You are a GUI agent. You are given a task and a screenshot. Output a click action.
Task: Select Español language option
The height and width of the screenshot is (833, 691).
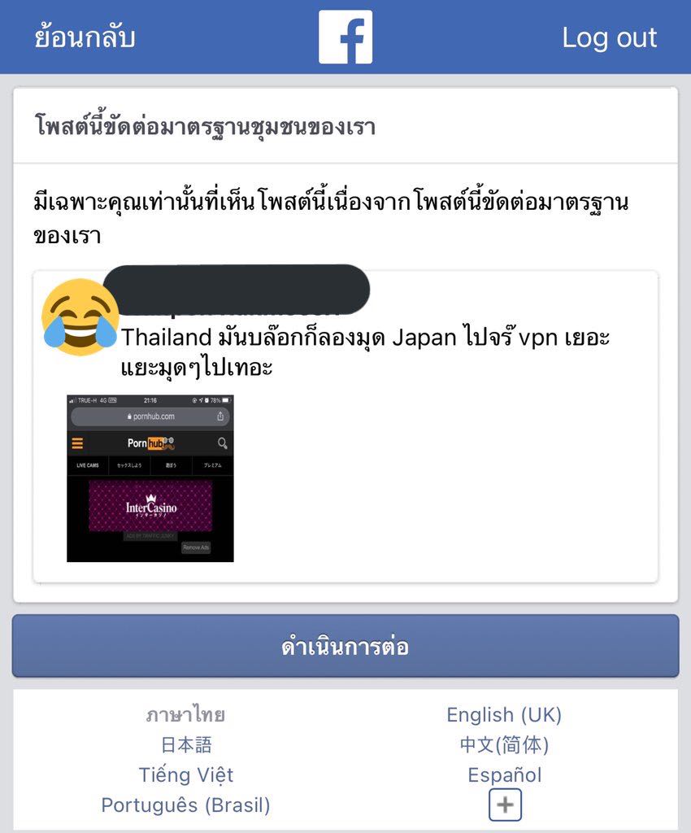(x=505, y=774)
